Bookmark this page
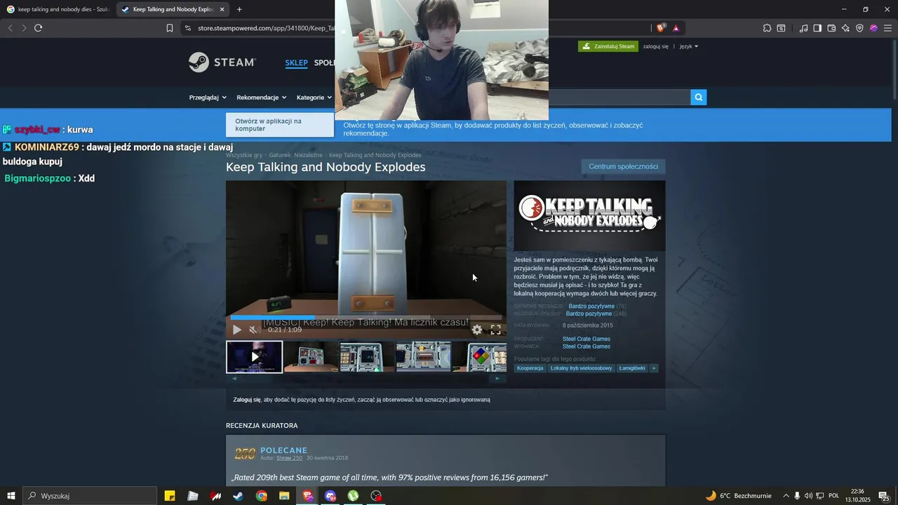 [x=170, y=28]
